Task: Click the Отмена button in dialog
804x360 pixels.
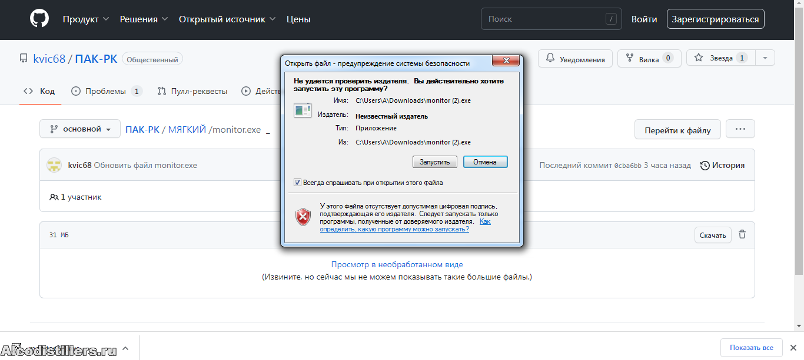Action: [486, 162]
